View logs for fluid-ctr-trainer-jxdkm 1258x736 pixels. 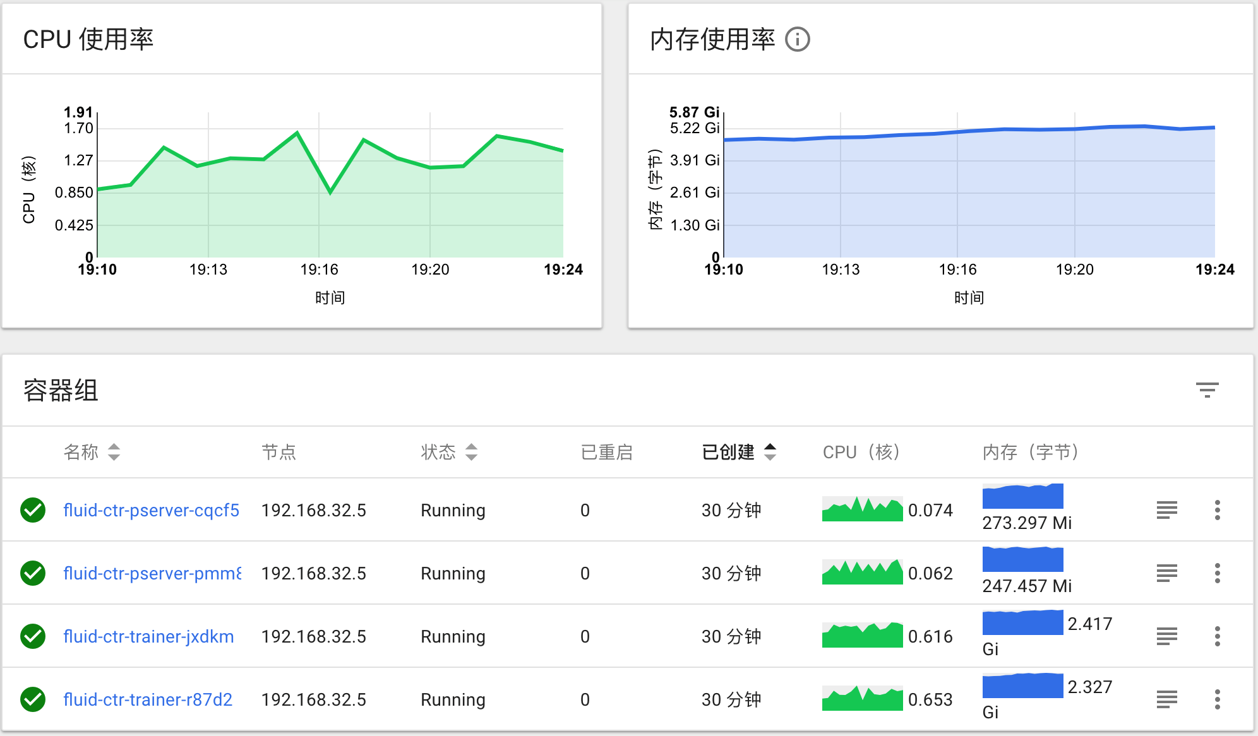tap(1166, 636)
